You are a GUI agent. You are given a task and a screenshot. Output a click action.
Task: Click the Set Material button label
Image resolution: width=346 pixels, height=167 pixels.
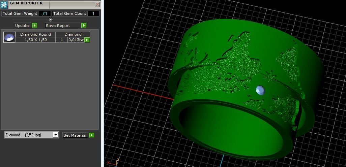76,135
